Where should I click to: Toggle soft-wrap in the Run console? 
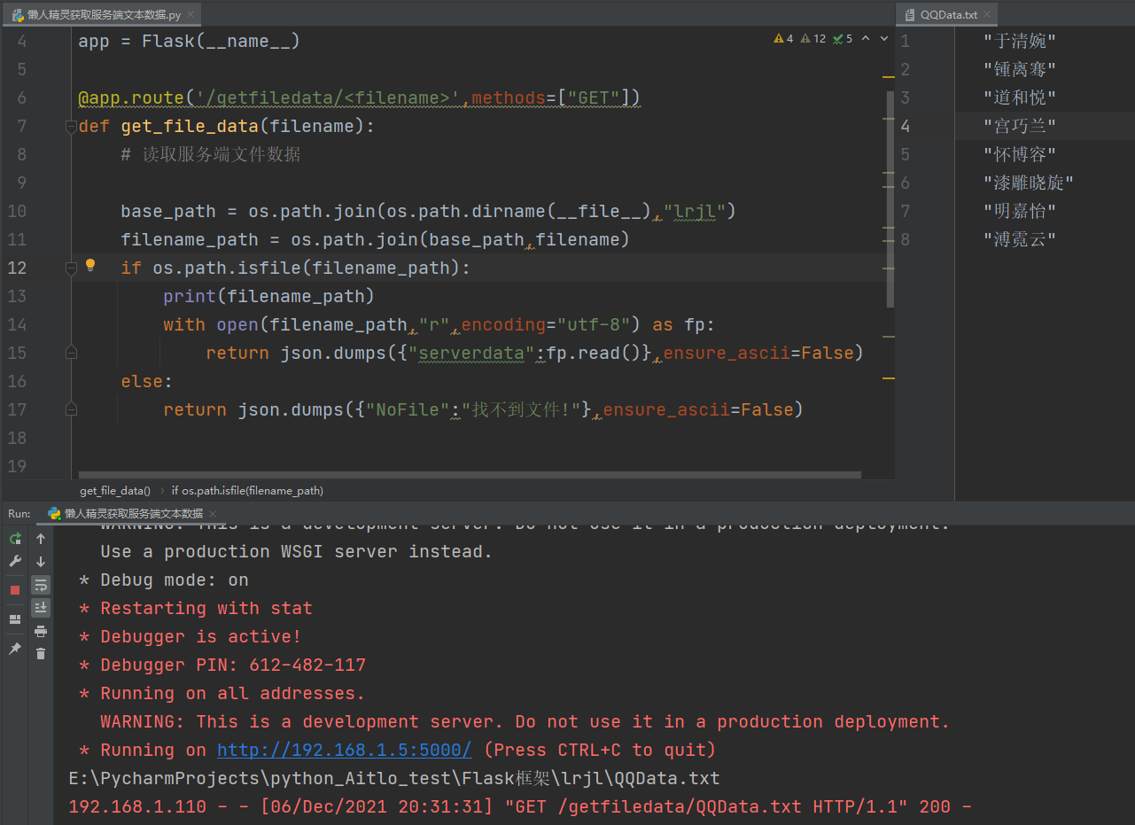tap(41, 585)
